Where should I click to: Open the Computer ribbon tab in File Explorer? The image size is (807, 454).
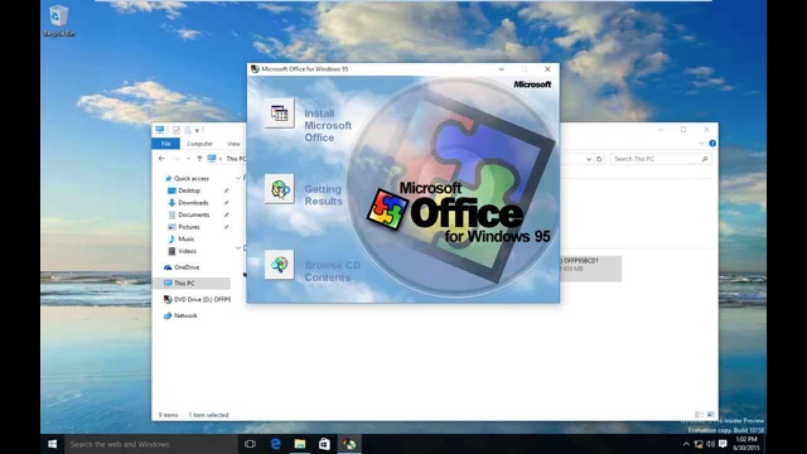(x=200, y=144)
